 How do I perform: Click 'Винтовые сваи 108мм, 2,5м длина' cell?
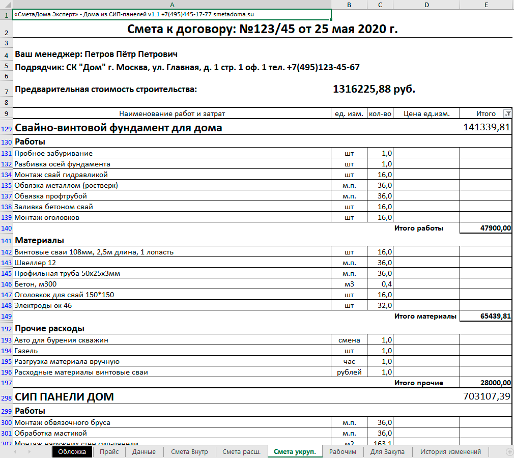click(172, 252)
